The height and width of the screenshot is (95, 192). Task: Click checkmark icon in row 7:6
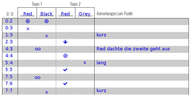pos(65,84)
